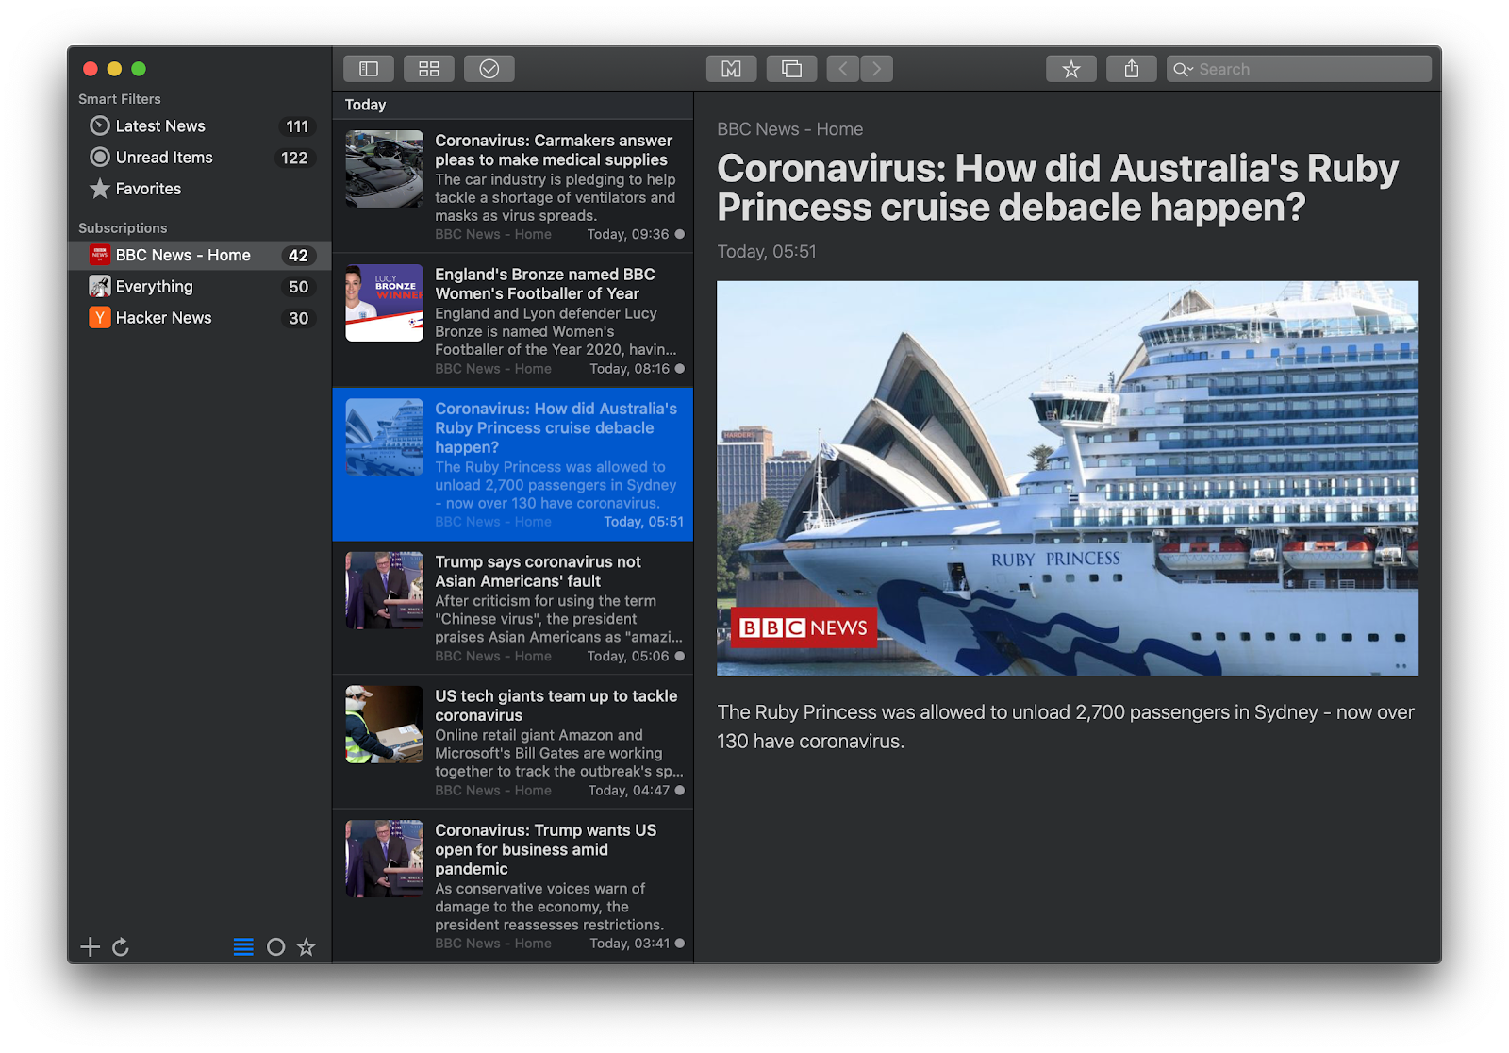This screenshot has width=1509, height=1053.
Task: Click the Favorites star icon in sidebar
Action: (x=100, y=189)
